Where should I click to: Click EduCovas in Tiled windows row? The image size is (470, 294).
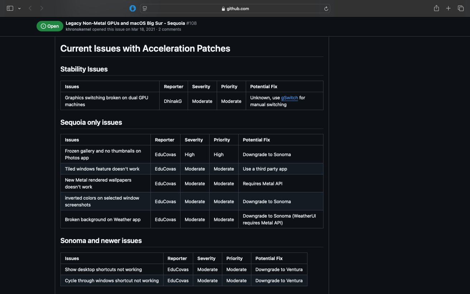point(165,169)
